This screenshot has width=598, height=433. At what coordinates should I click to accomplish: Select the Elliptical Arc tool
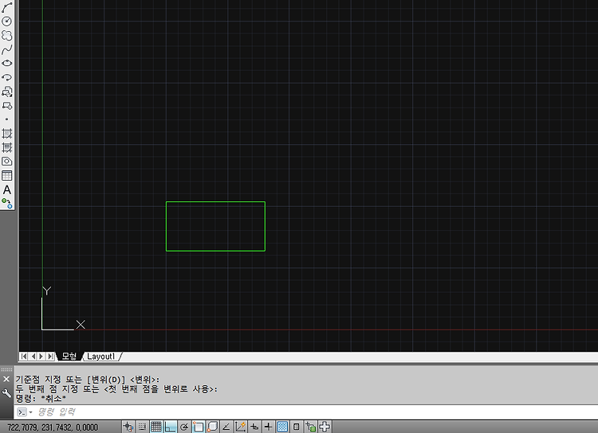[7, 77]
